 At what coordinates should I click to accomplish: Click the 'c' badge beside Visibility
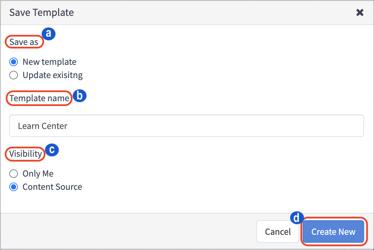pos(52,150)
